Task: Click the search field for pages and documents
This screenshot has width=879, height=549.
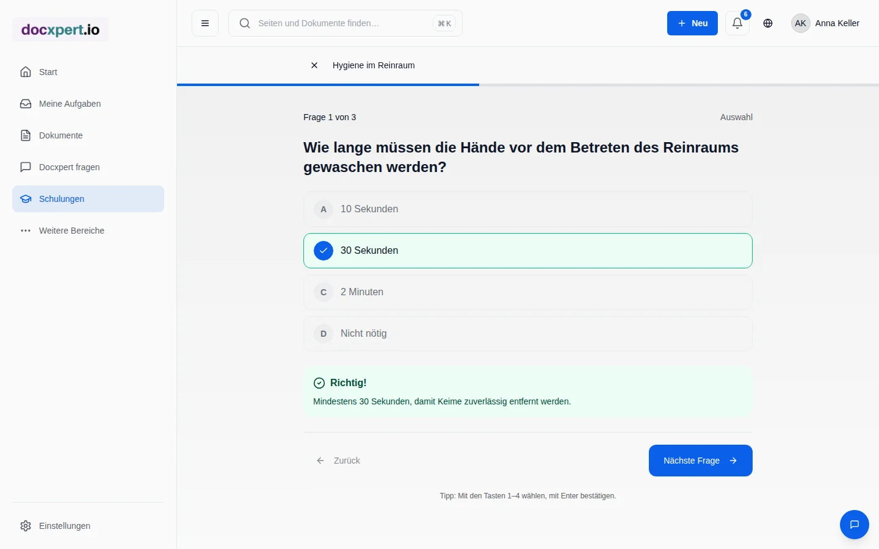Action: coord(345,23)
